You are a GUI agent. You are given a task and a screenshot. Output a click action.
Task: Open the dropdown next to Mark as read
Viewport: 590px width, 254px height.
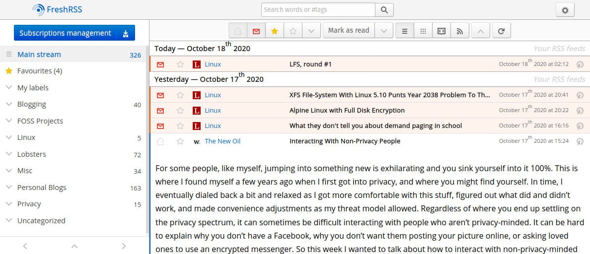(x=383, y=31)
